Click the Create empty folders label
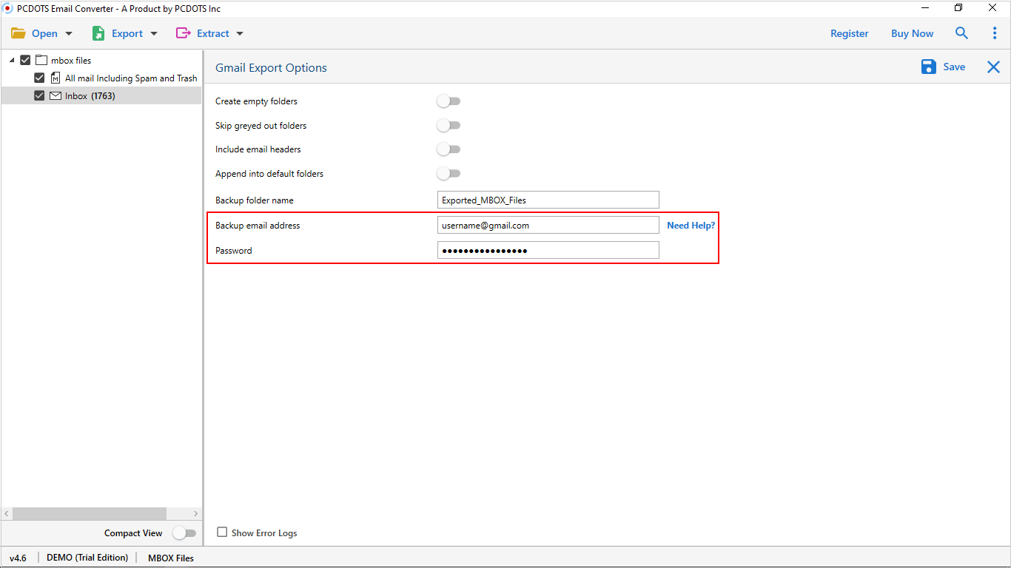This screenshot has height=568, width=1011. [256, 101]
